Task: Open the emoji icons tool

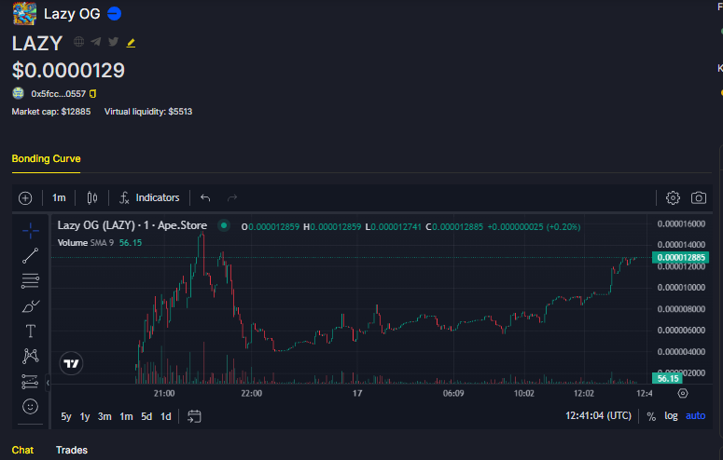Action: pyautogui.click(x=31, y=406)
